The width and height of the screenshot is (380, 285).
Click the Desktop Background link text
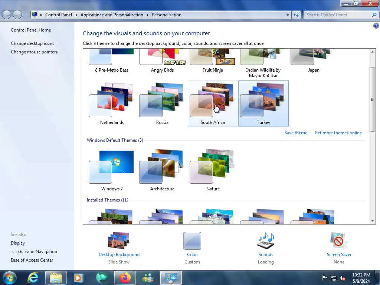pos(119,255)
